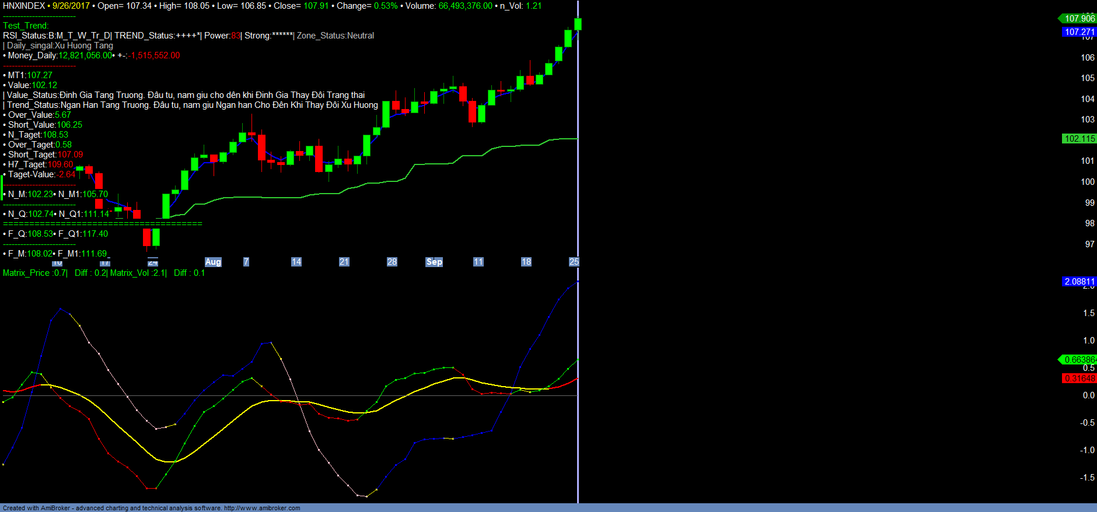Click the HNXINDEX ticker title

24,6
